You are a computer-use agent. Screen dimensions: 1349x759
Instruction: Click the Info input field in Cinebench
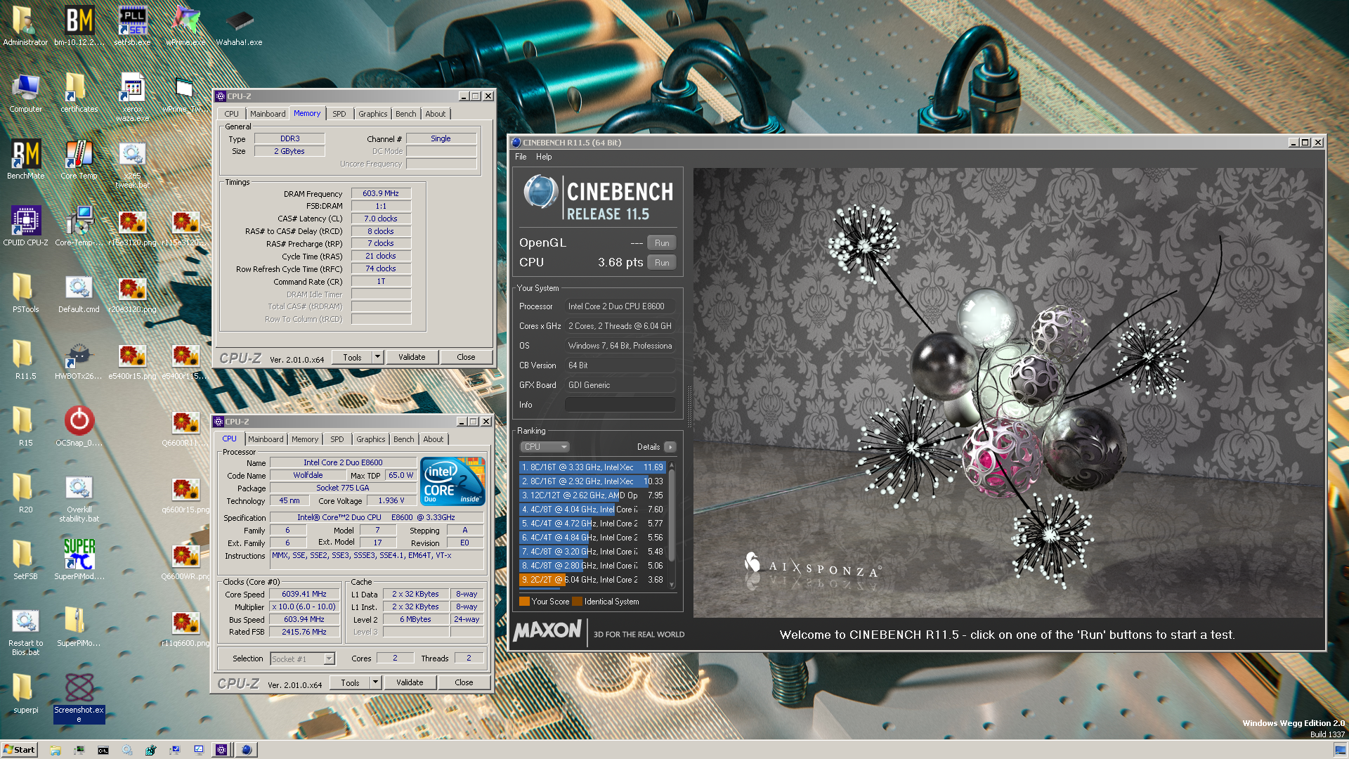pos(620,405)
